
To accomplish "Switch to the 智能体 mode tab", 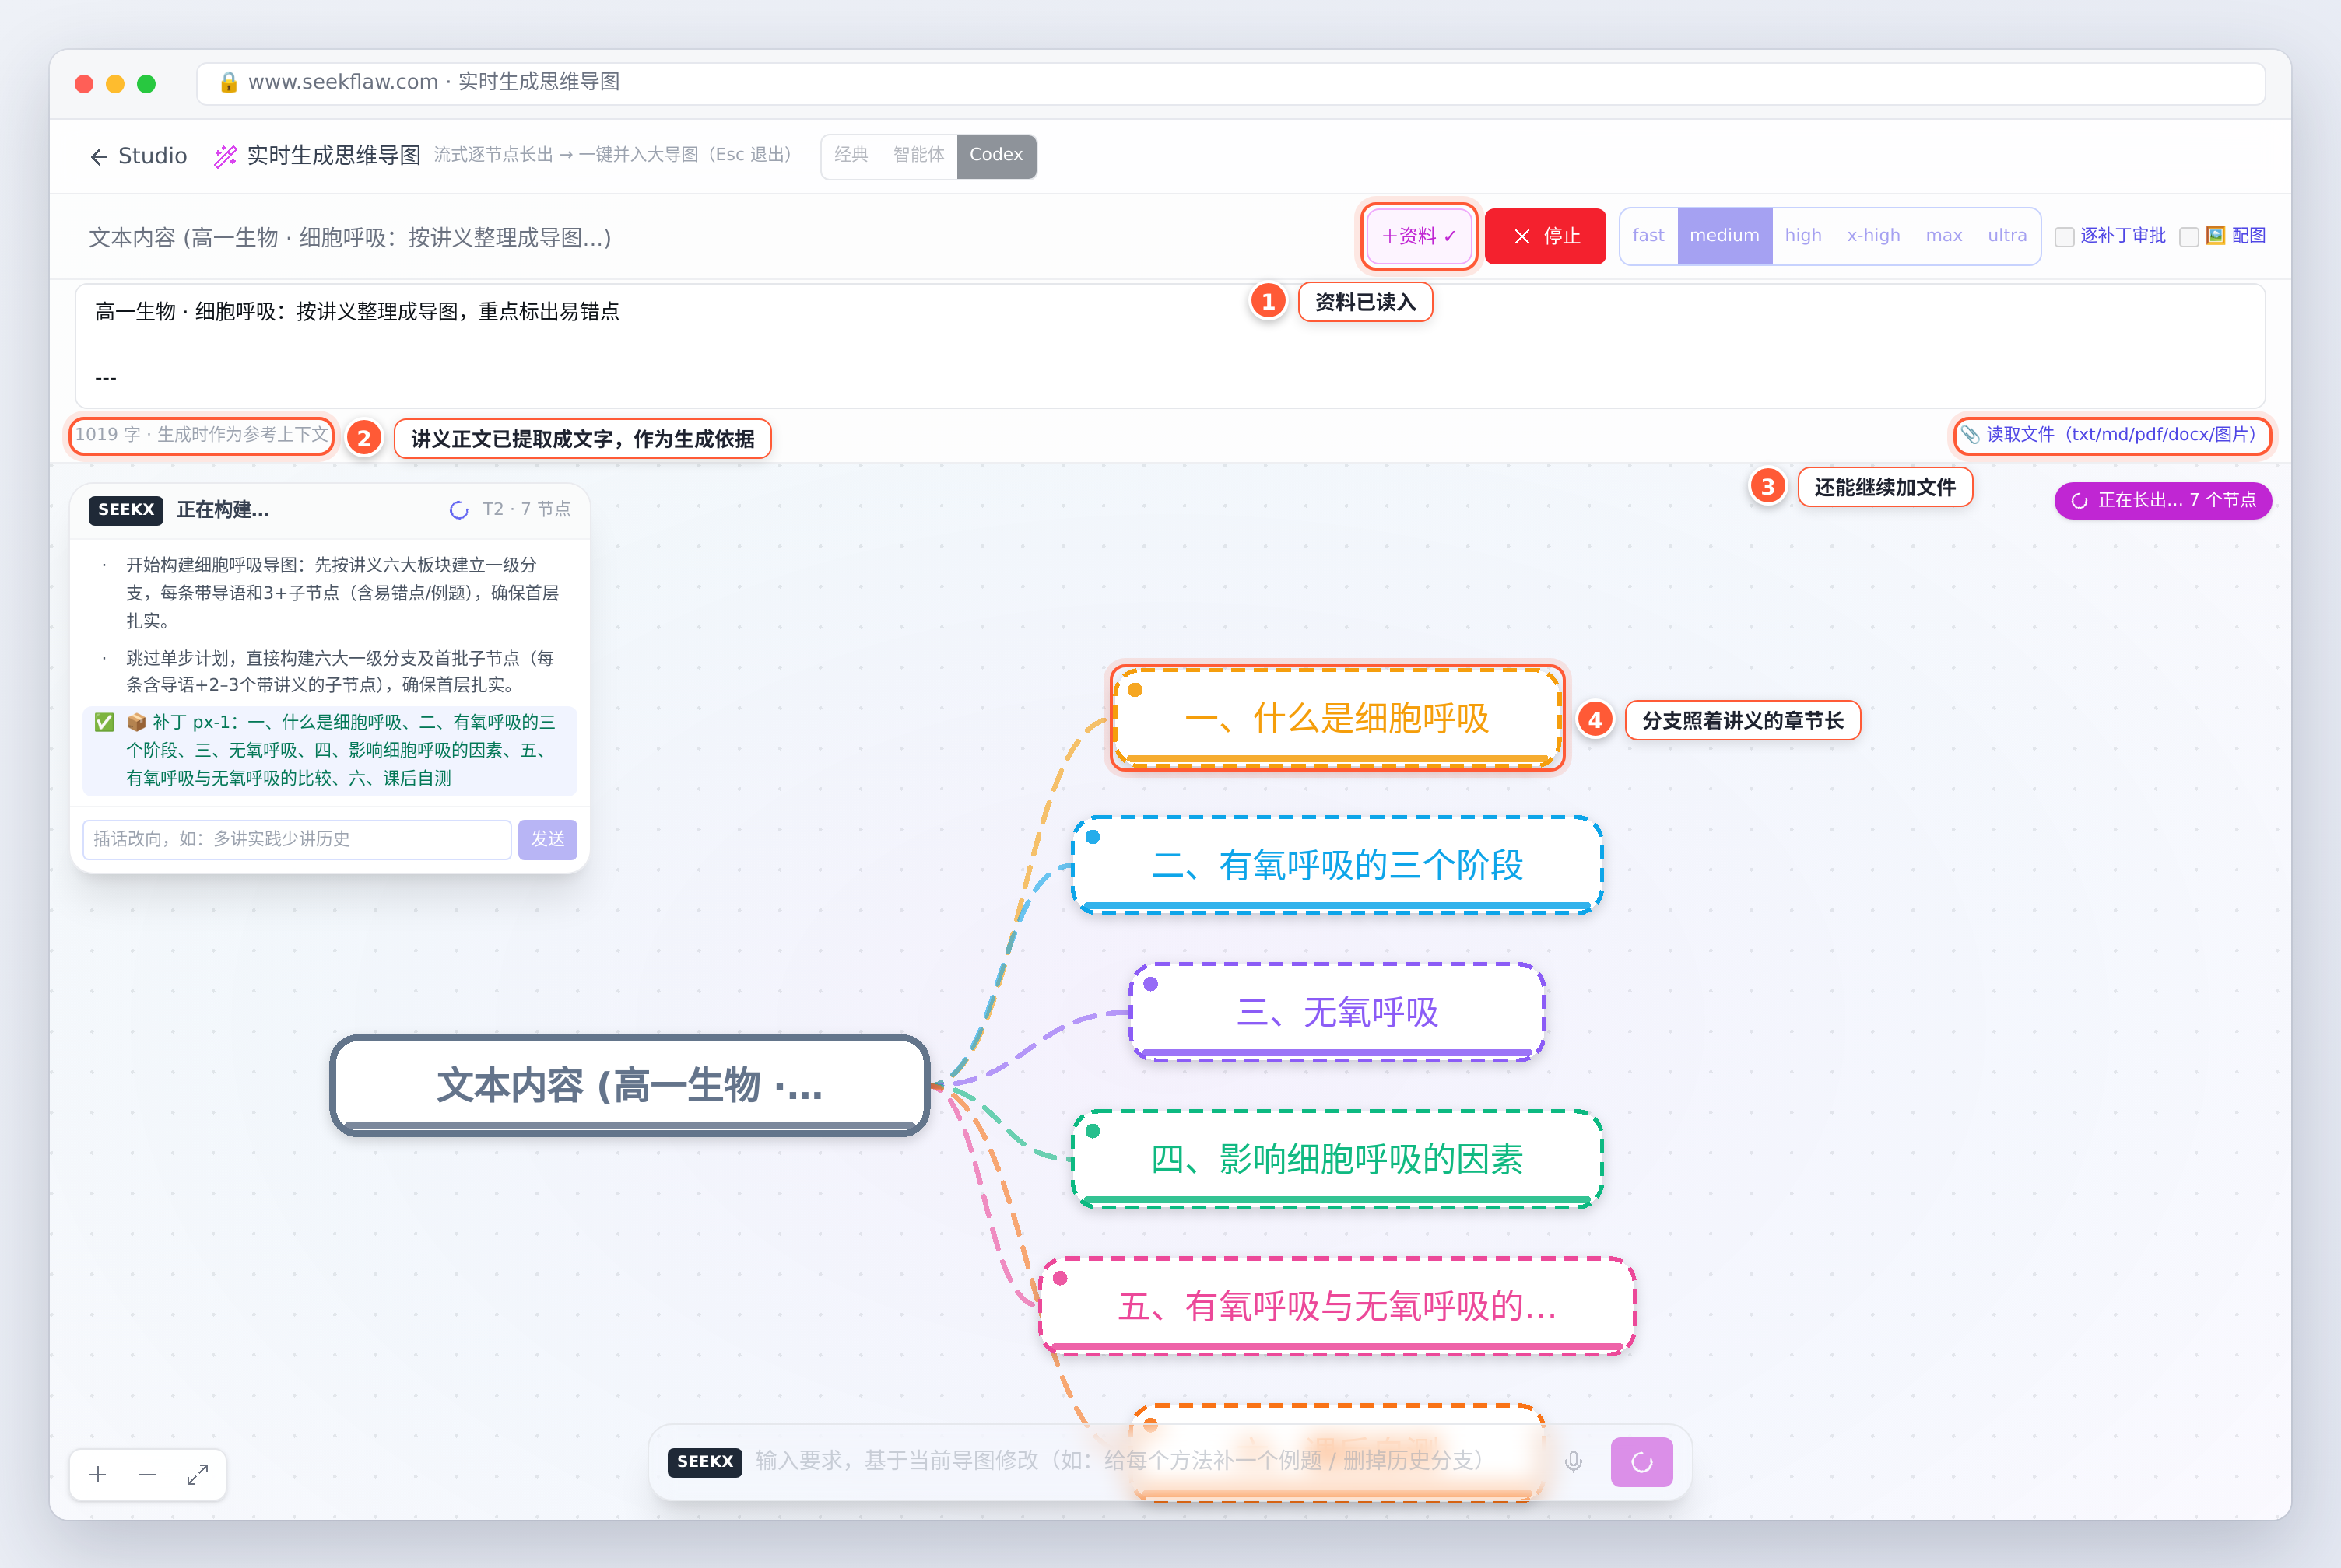I will (918, 155).
